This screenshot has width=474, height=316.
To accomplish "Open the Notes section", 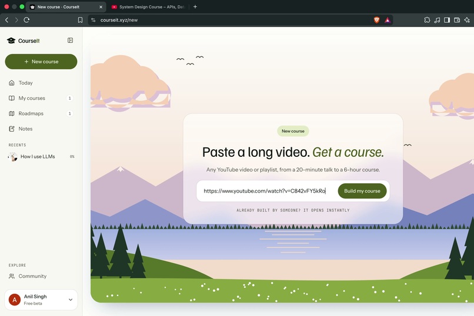I will (41, 129).
